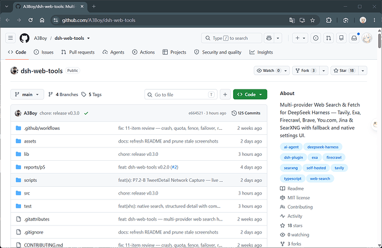
Task: Click the Go to file search field
Action: point(181,94)
